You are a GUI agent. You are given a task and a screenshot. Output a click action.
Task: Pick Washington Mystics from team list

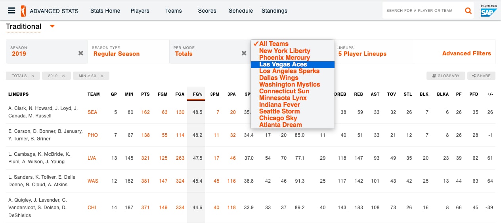point(293,84)
